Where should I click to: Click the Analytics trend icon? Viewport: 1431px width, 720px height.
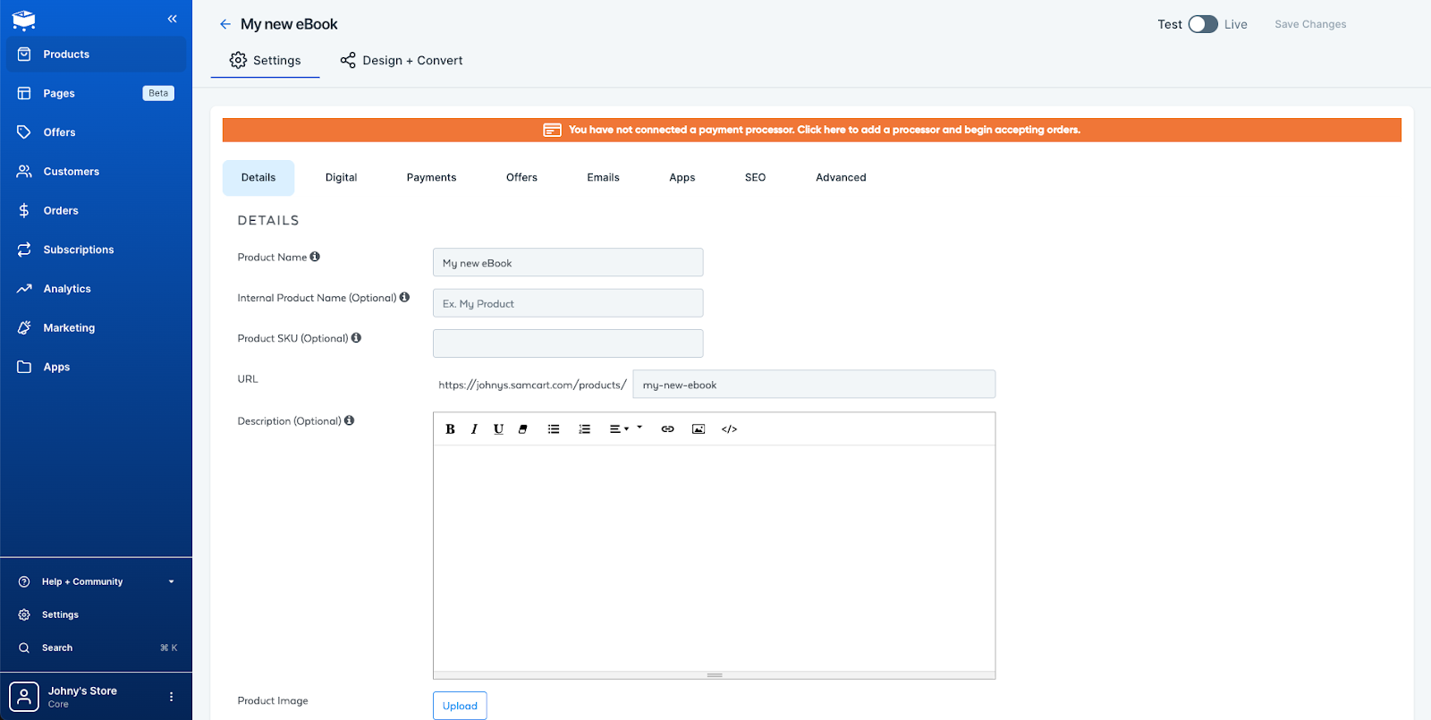pos(24,289)
